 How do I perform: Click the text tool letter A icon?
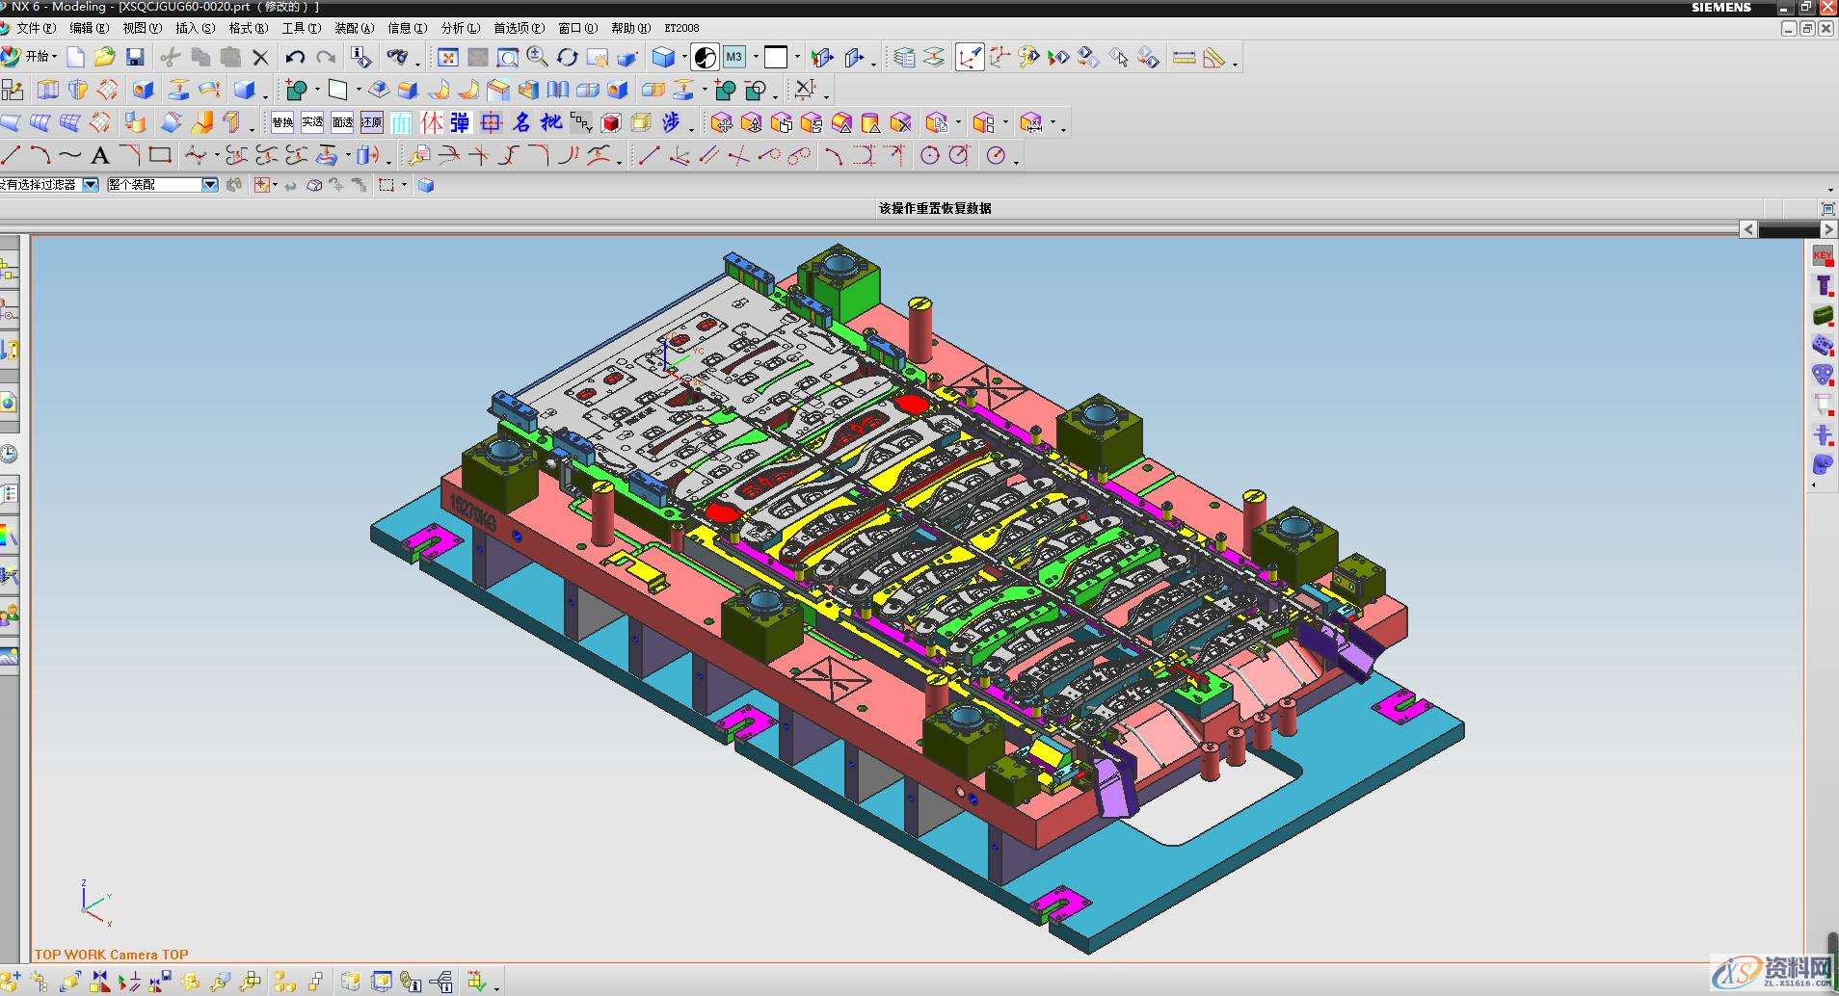[99, 155]
